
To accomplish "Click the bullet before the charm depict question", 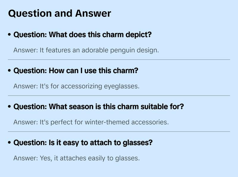I will [x=10, y=35].
